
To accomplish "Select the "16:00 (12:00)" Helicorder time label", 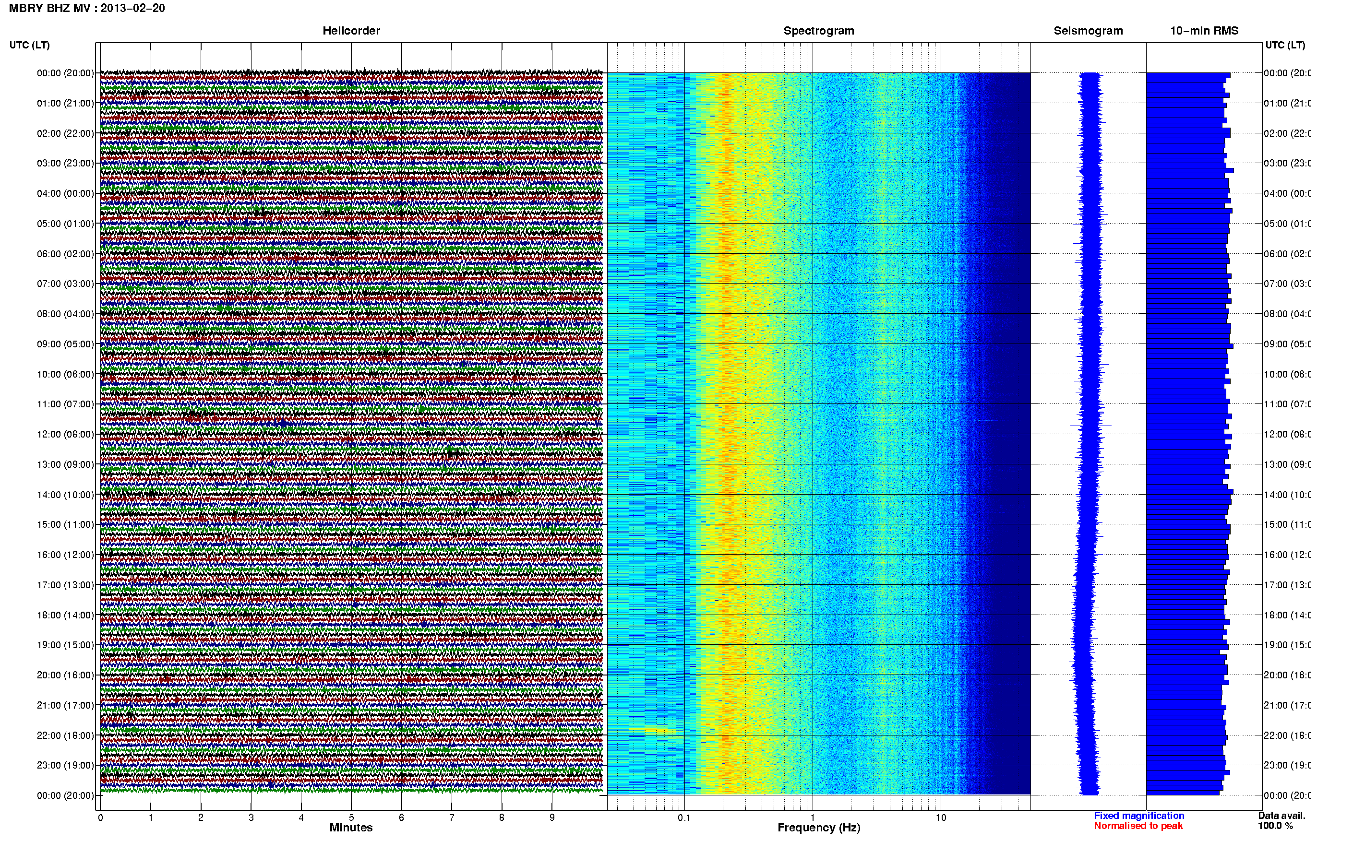I will pyautogui.click(x=65, y=555).
